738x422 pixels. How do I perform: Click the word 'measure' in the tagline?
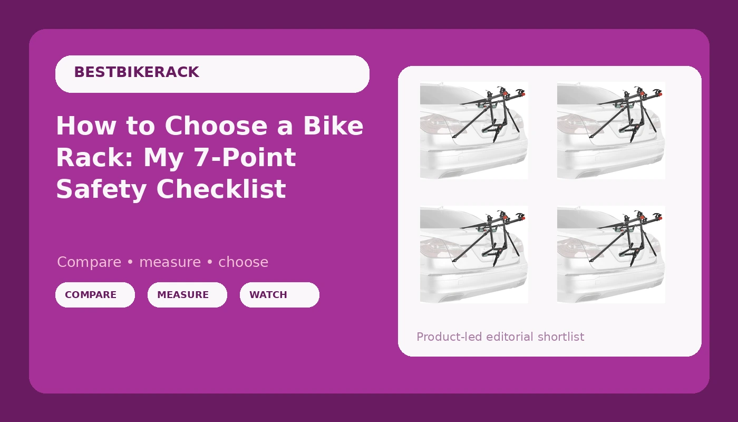(x=170, y=262)
